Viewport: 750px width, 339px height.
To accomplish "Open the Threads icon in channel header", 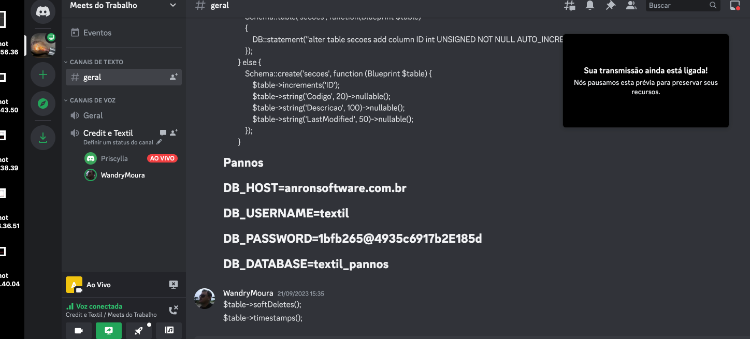I will pos(570,6).
